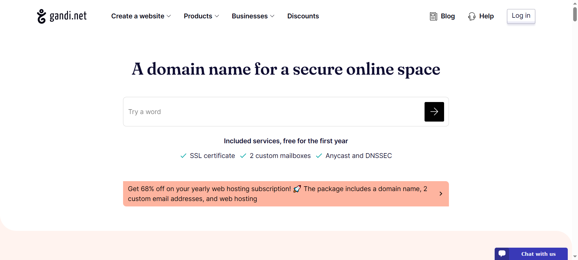Click the chat bubble icon

[x=502, y=254]
